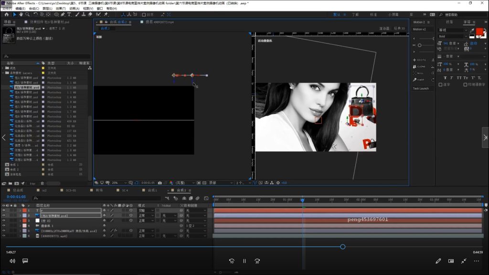This screenshot has height=275, width=489.
Task: Toggle visibility of layer 6 video
Action: pos(4,236)
